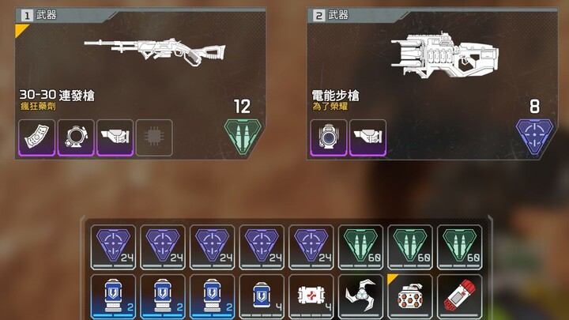
Task: Select the red-capped accelerant canister item
Action: click(x=459, y=297)
